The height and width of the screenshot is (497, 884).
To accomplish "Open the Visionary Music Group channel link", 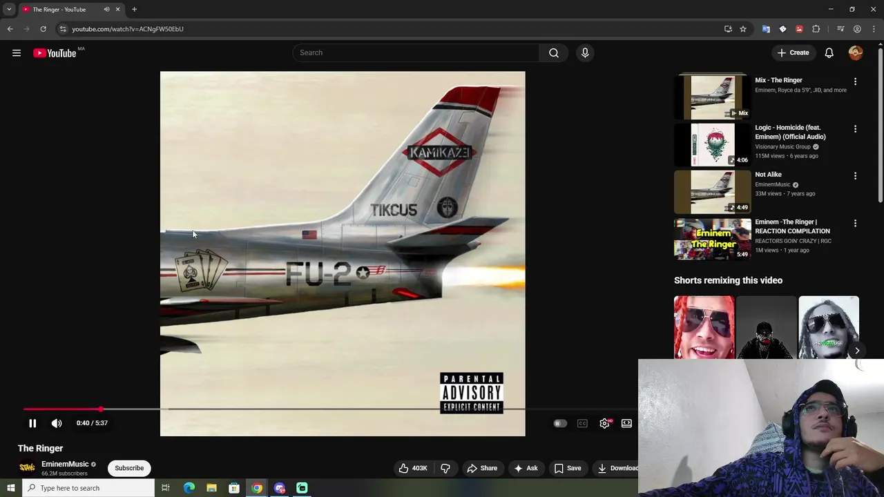I will (x=782, y=146).
